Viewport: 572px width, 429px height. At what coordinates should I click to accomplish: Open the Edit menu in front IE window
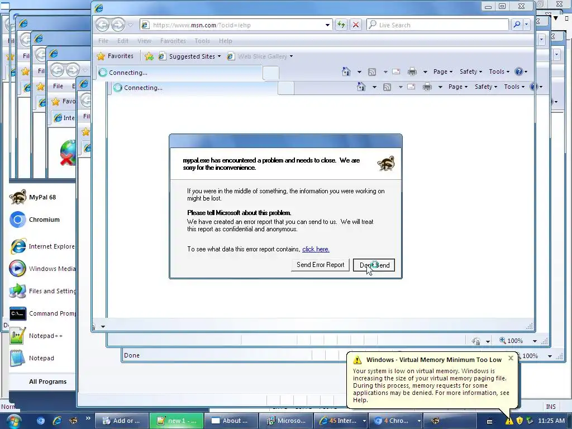122,41
